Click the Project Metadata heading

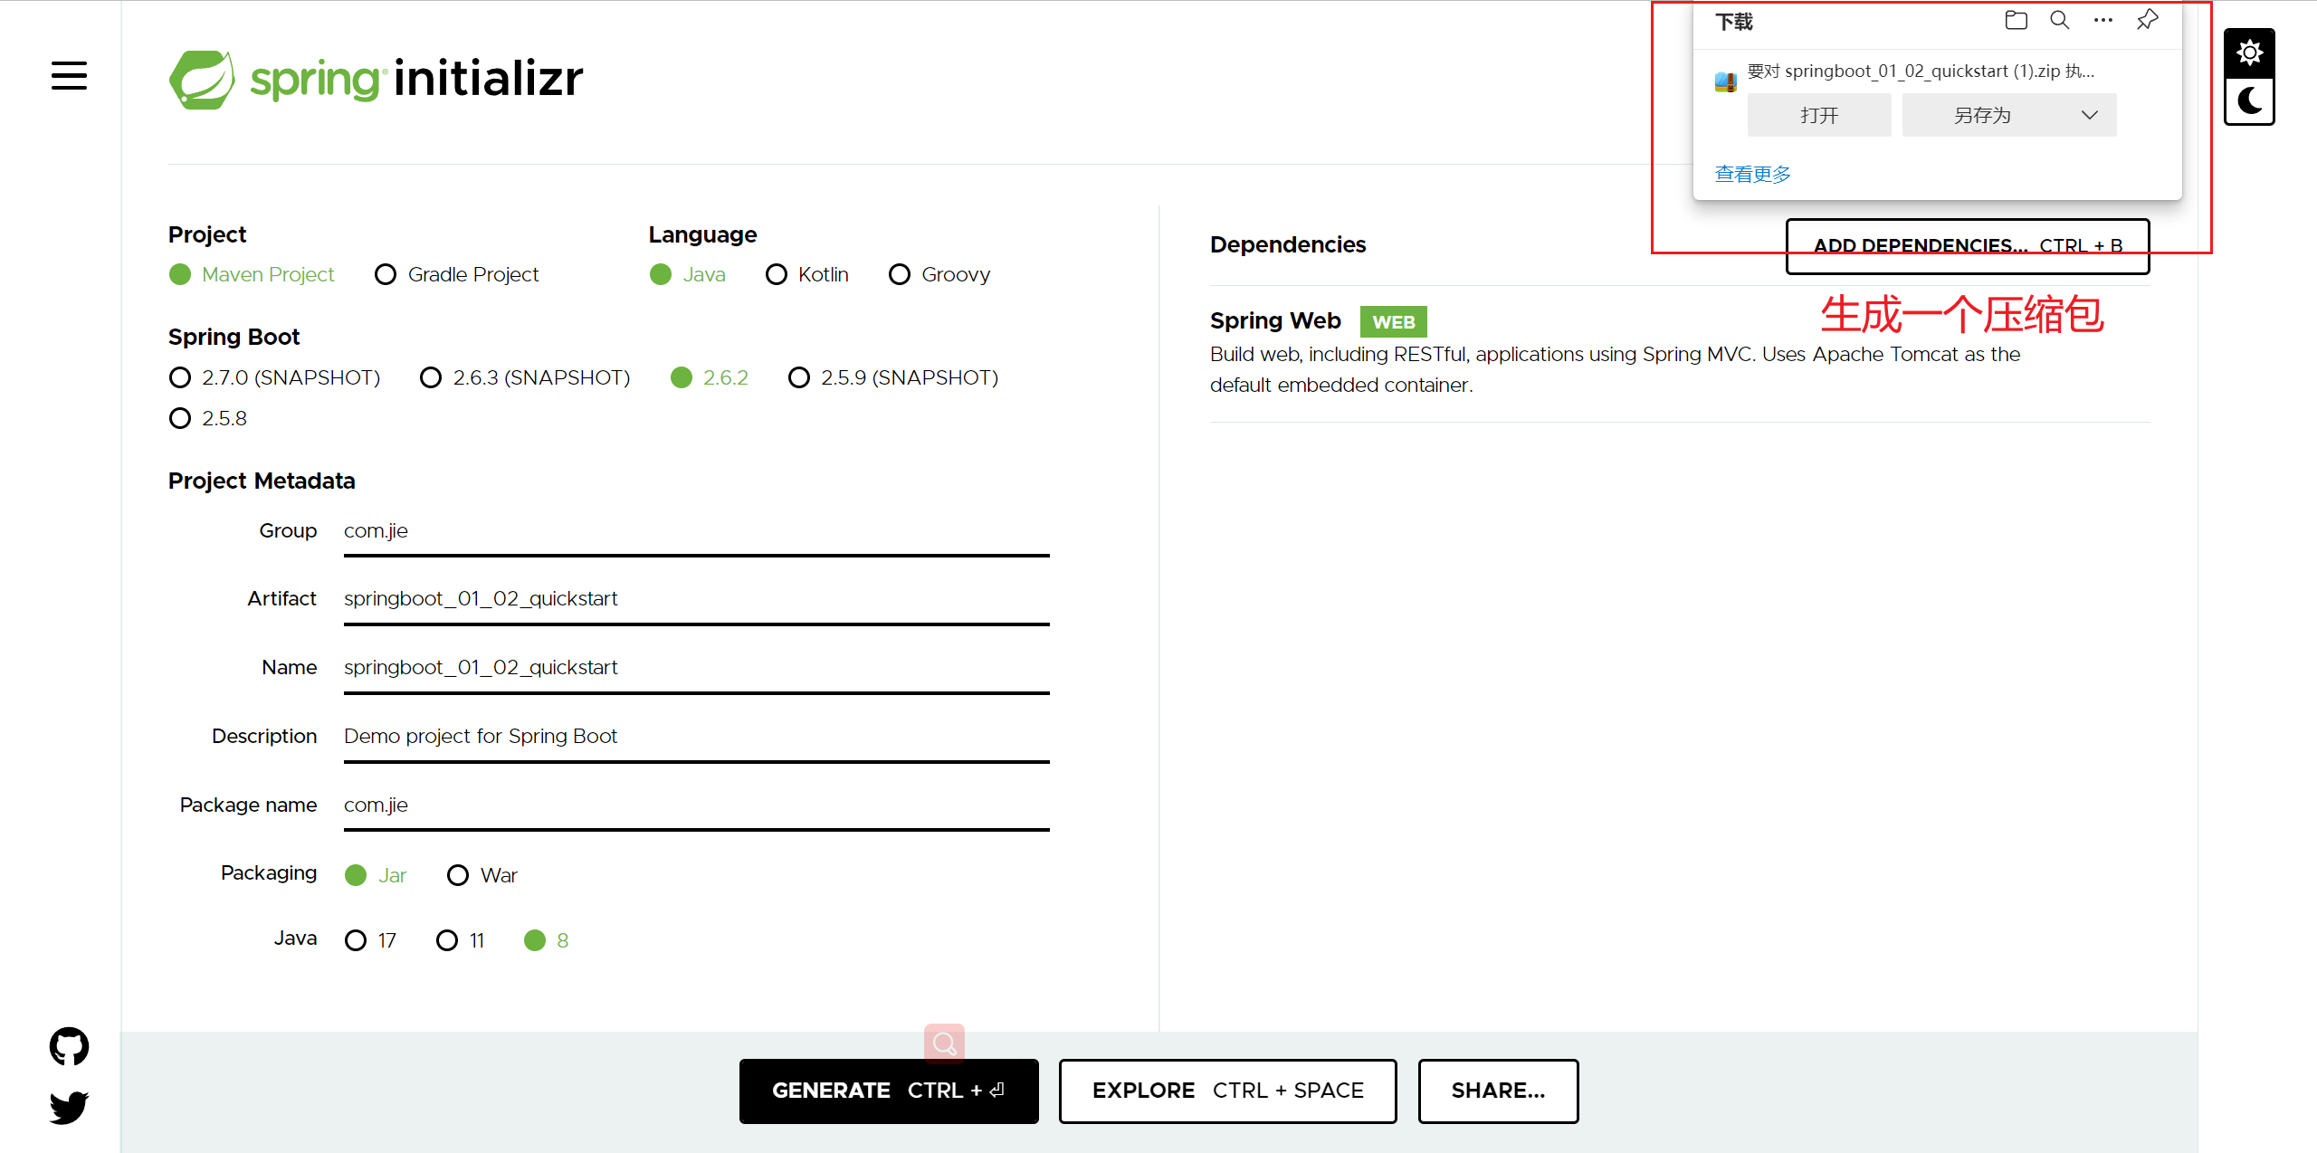tap(262, 481)
